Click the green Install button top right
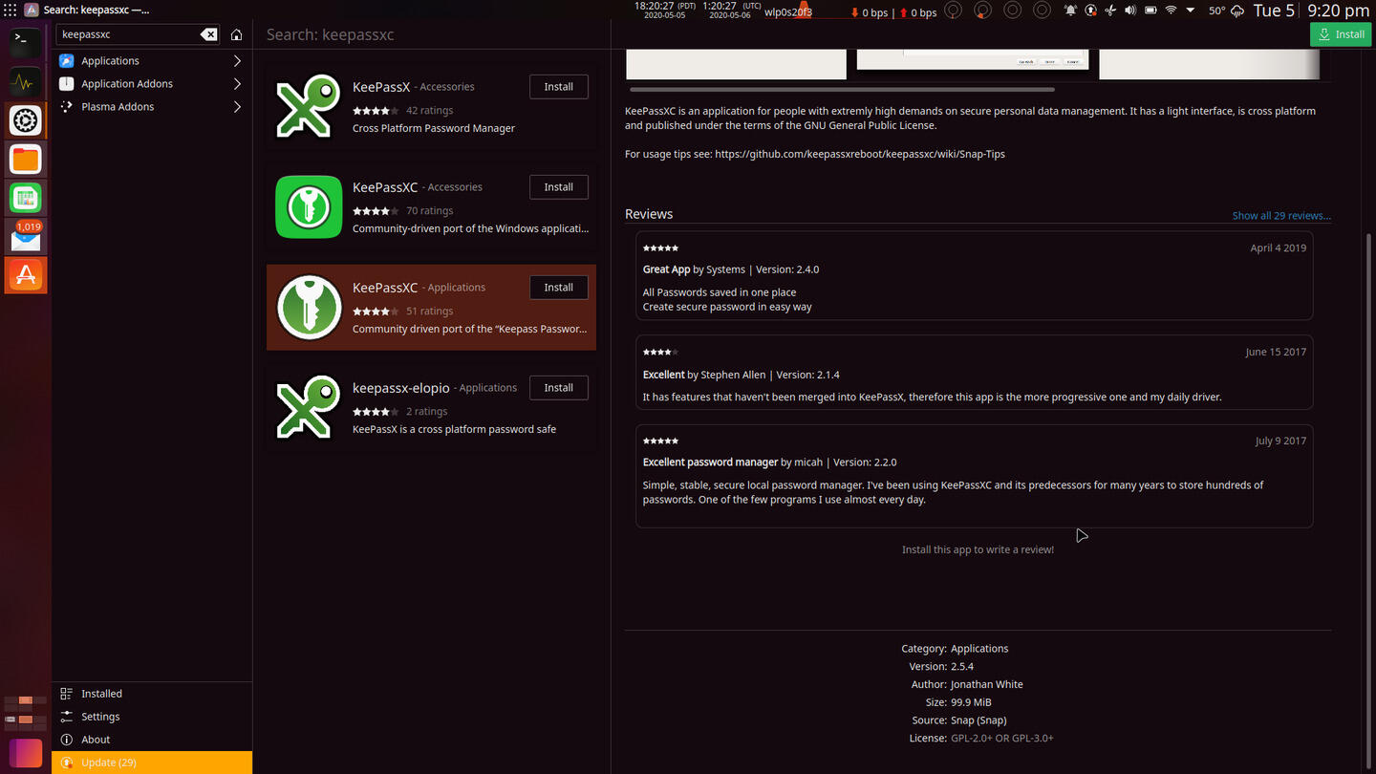This screenshot has height=774, width=1376. [x=1341, y=34]
